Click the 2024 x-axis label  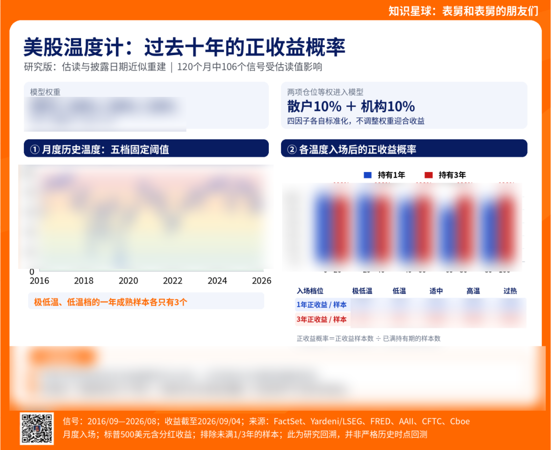click(217, 281)
